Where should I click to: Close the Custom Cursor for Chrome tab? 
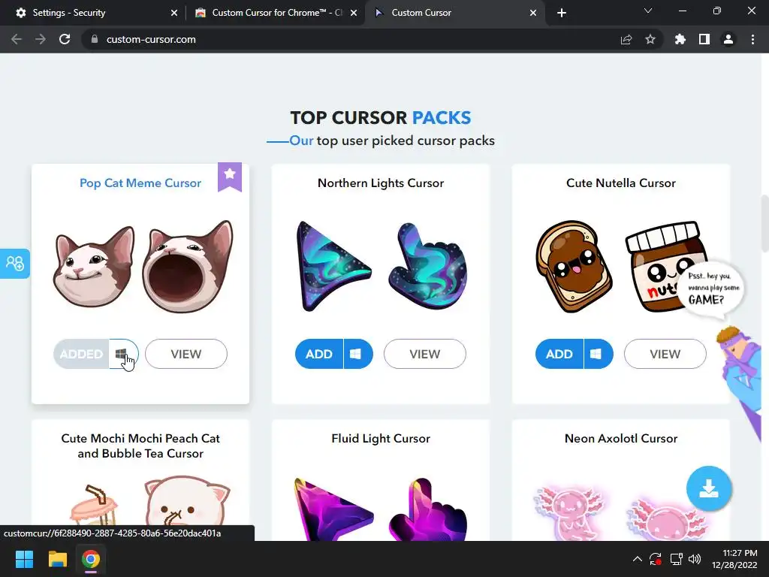[x=354, y=13]
